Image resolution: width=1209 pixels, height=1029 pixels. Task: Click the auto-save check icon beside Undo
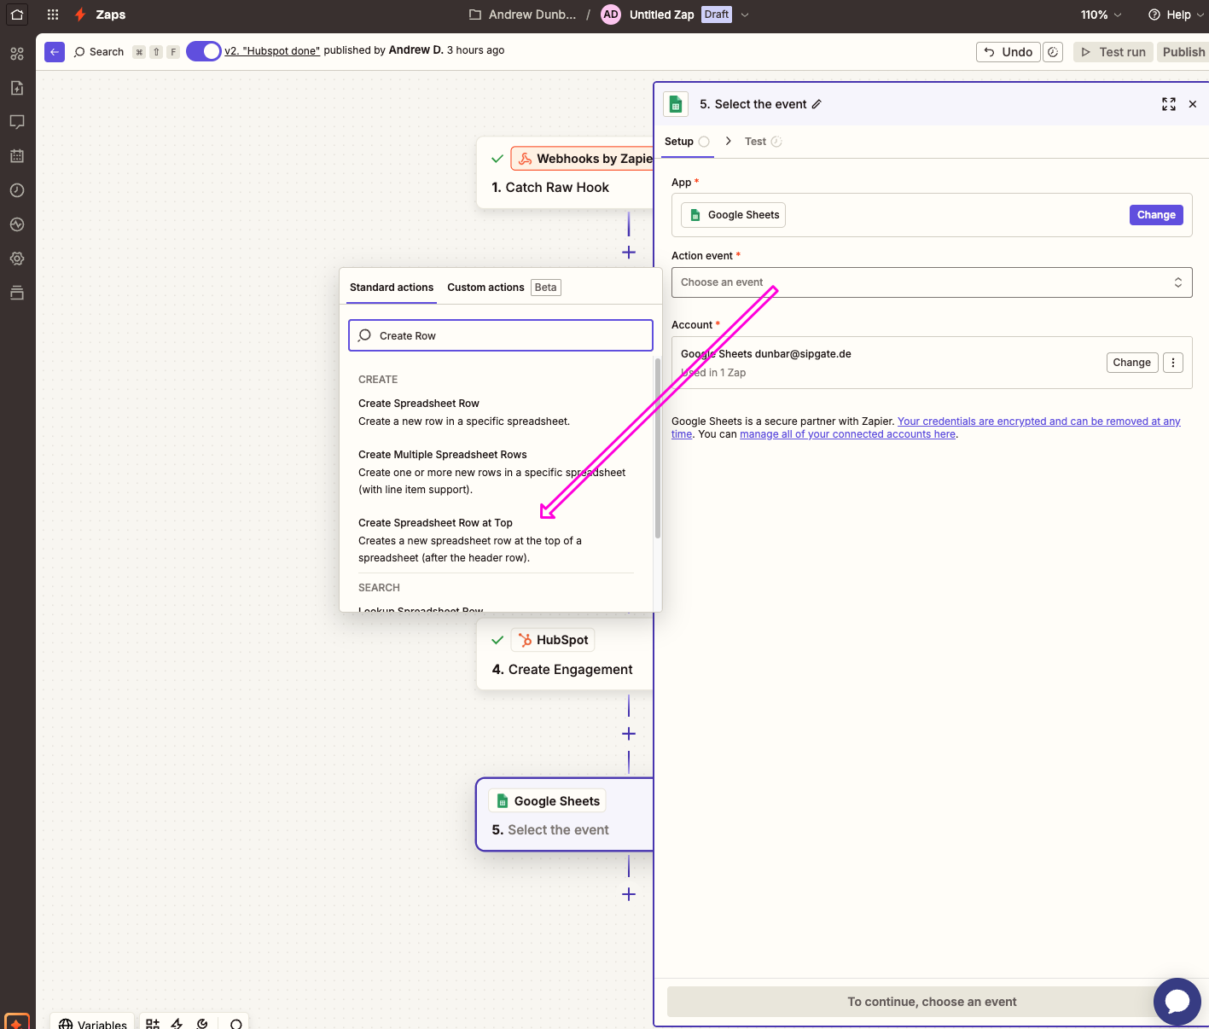tap(1053, 52)
